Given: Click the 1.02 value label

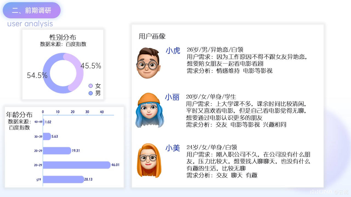Looking at the screenshot, I should [x=48, y=122].
